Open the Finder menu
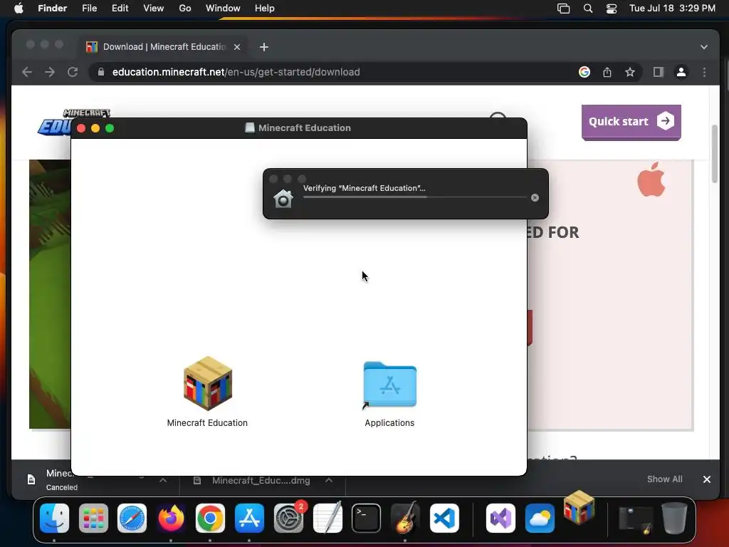This screenshot has height=547, width=729. [53, 9]
